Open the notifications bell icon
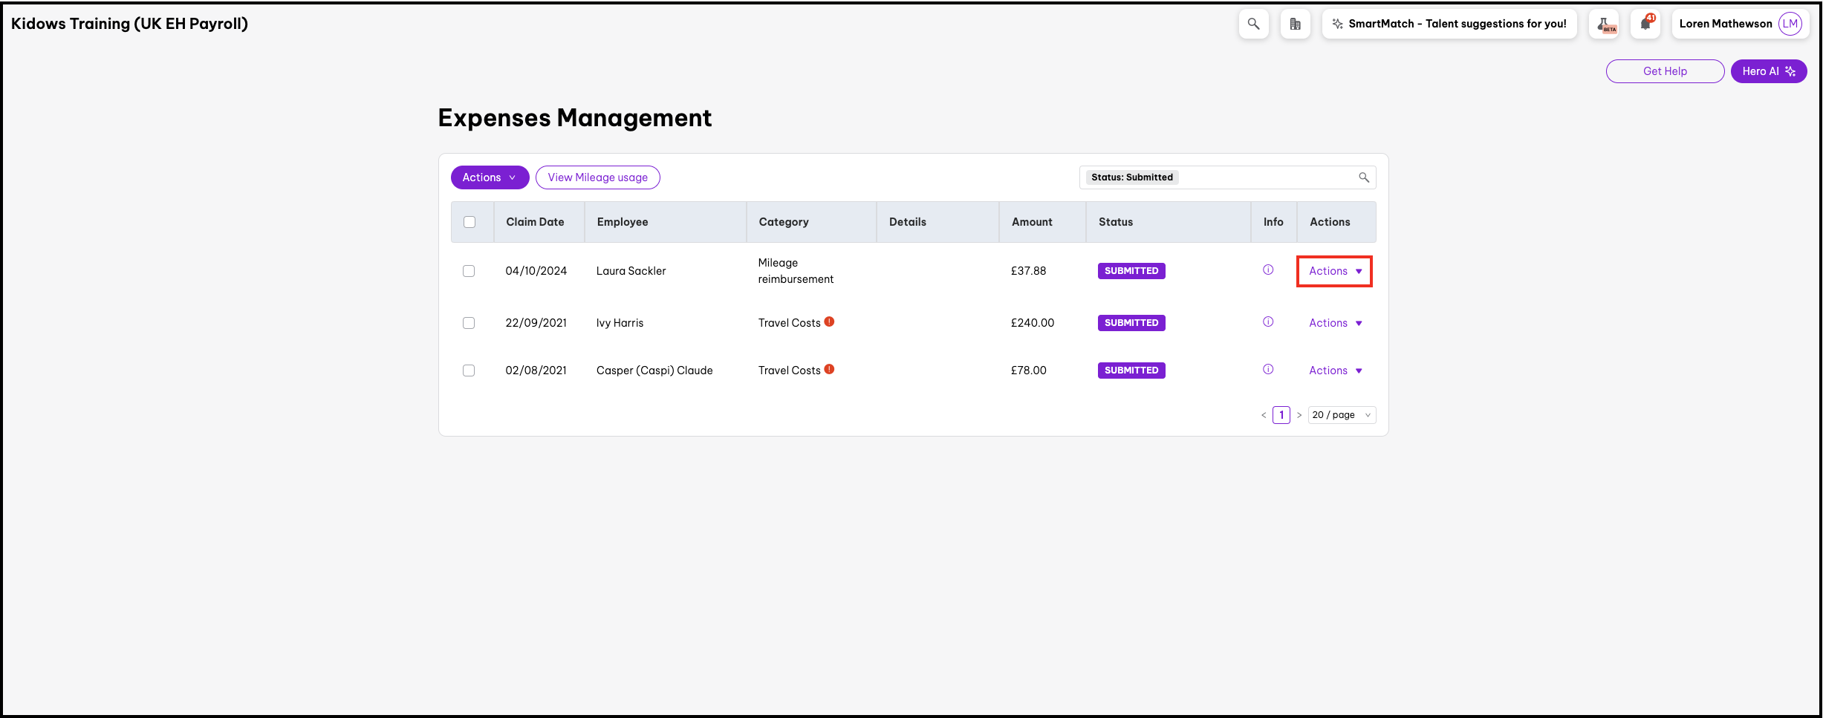Screen dimensions: 1823x718 coord(1645,24)
